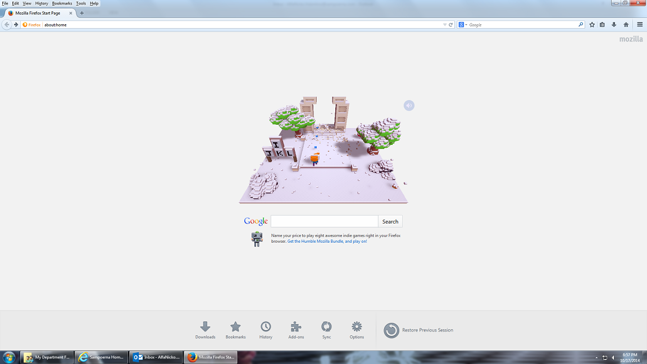This screenshot has height=364, width=647.
Task: Mute the game sound speaker icon
Action: (x=409, y=106)
